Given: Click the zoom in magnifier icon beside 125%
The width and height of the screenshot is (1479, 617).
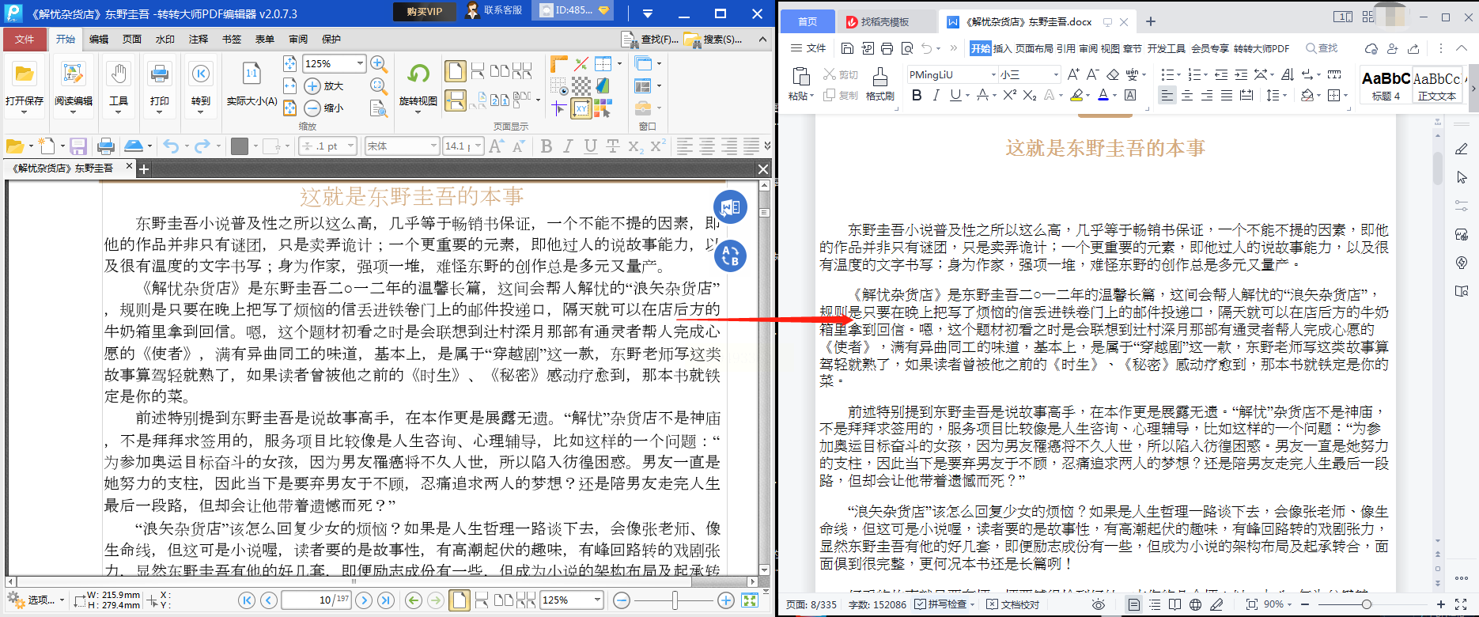Looking at the screenshot, I should click(379, 63).
